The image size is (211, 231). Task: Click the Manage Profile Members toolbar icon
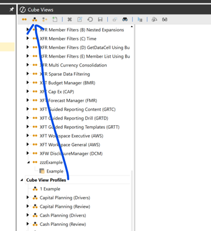point(44,20)
